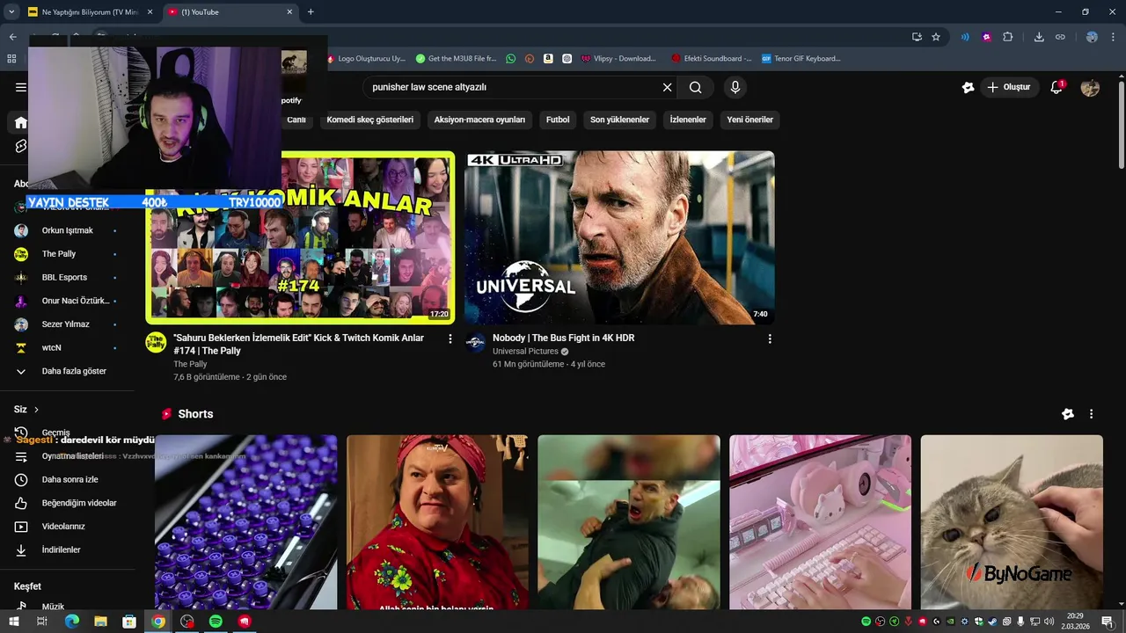Click the Shorts shelf sparkle icon
The image size is (1126, 633).
click(1068, 414)
